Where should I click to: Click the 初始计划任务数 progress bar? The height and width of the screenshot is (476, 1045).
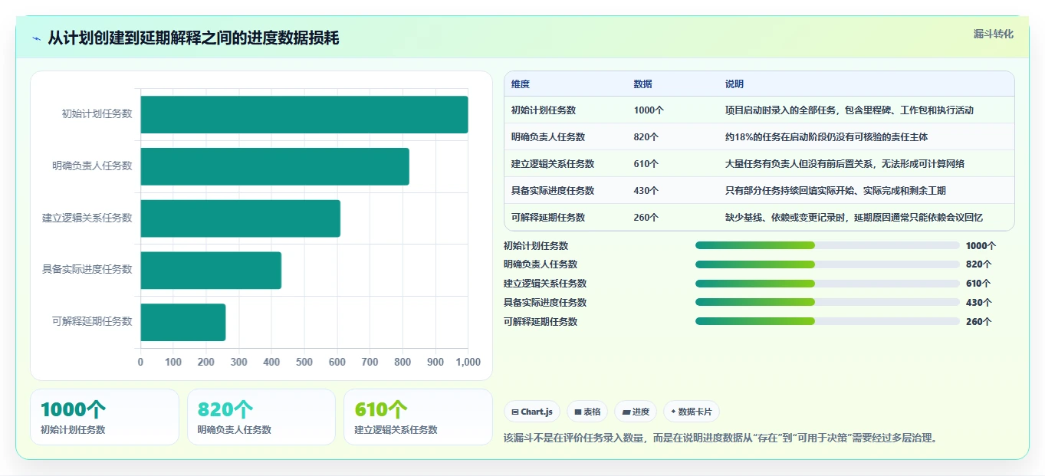point(827,245)
